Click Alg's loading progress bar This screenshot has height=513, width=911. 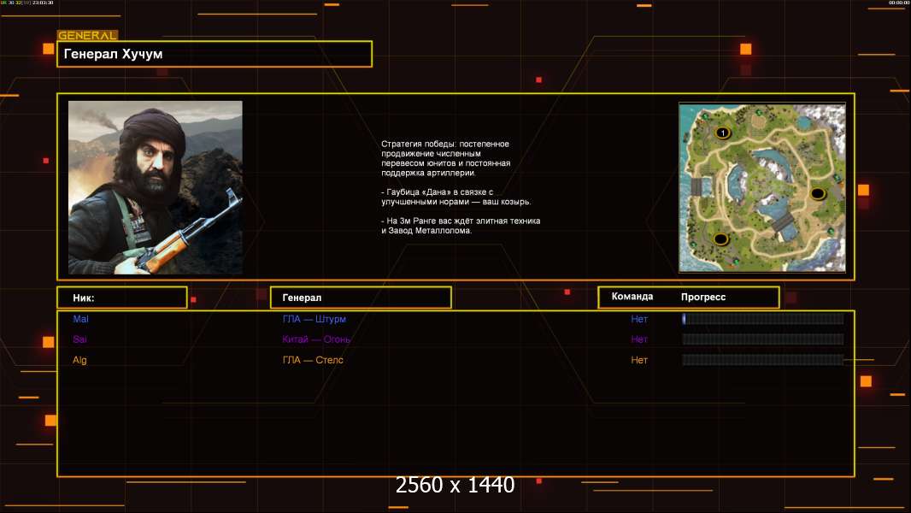(762, 360)
